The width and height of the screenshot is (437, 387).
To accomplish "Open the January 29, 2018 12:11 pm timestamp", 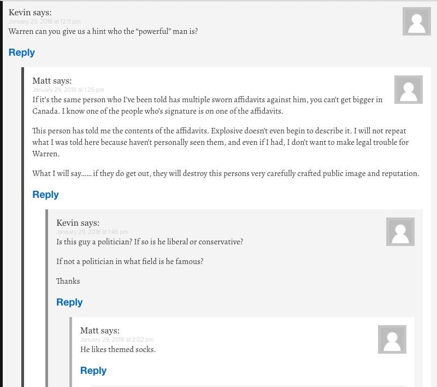I will (x=44, y=21).
